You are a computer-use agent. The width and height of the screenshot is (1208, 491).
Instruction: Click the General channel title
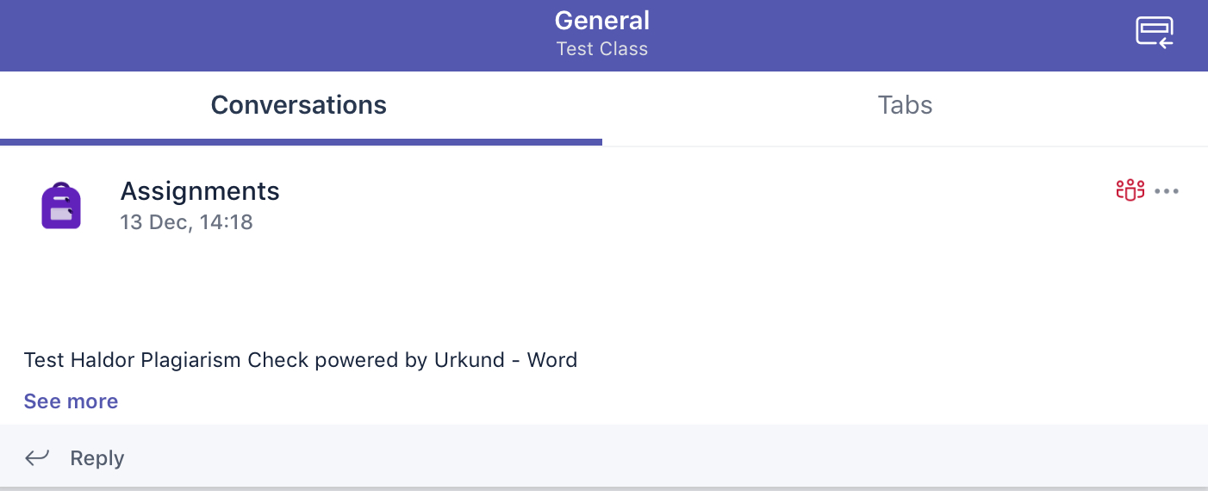[602, 20]
